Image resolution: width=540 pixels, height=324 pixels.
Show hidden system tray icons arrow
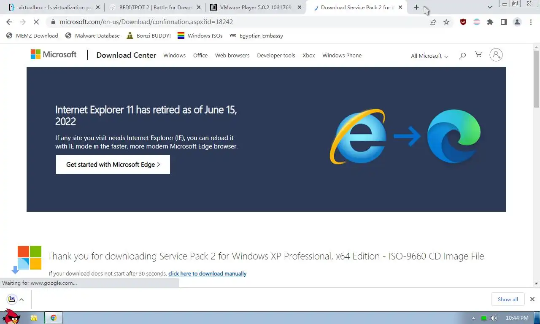tap(473, 318)
